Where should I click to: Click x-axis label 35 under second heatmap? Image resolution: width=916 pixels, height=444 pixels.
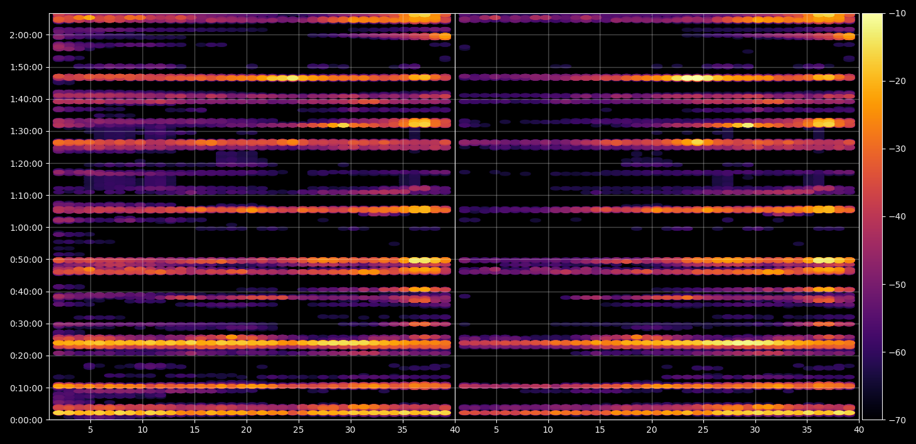coord(807,430)
